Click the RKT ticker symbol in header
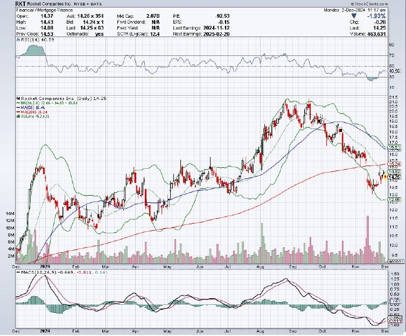 [x=20, y=4]
